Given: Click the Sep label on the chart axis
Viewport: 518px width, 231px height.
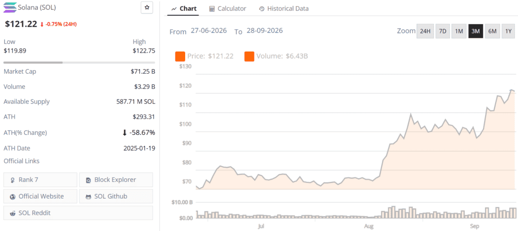Looking at the screenshot, I should (474, 226).
